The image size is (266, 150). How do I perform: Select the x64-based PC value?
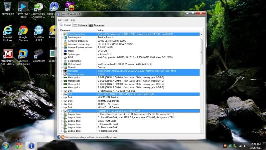click(x=104, y=54)
